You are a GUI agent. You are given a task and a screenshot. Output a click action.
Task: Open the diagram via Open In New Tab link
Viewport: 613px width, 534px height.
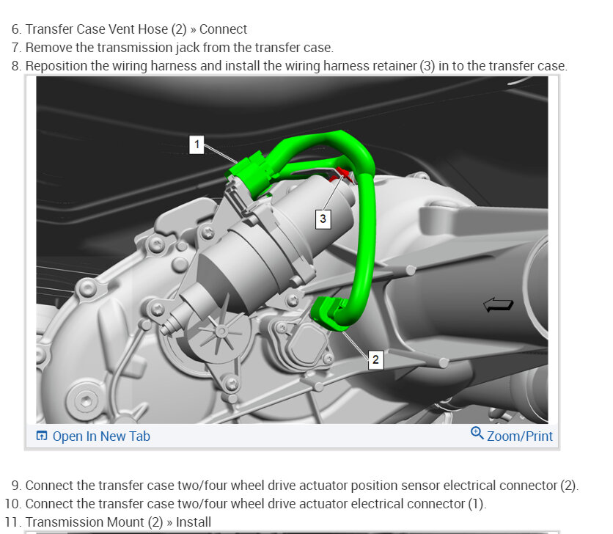101,436
